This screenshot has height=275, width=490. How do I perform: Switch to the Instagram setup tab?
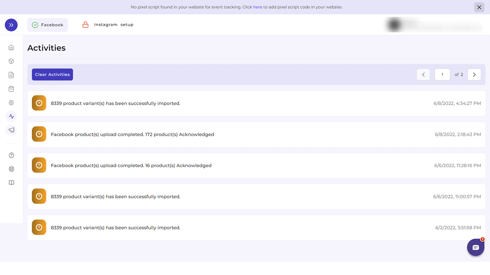[x=108, y=25]
